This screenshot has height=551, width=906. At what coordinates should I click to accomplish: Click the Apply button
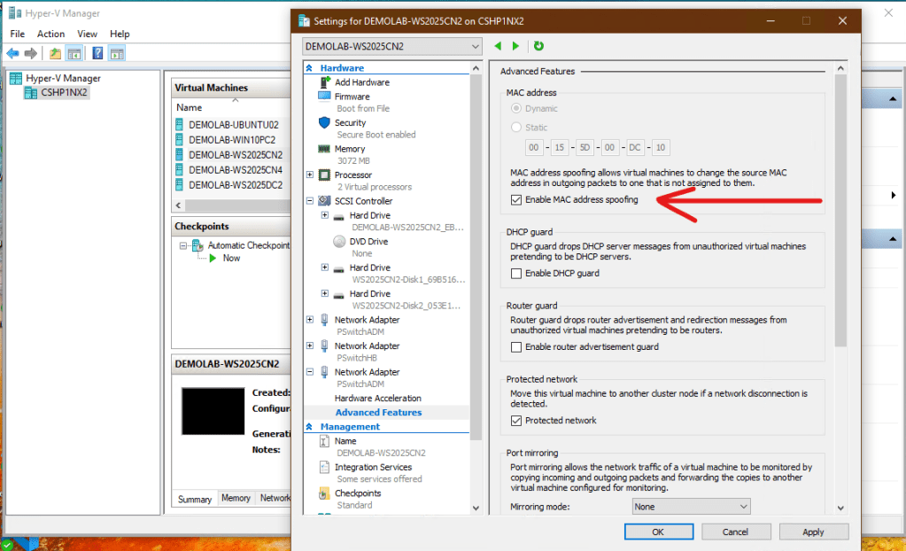tap(813, 532)
